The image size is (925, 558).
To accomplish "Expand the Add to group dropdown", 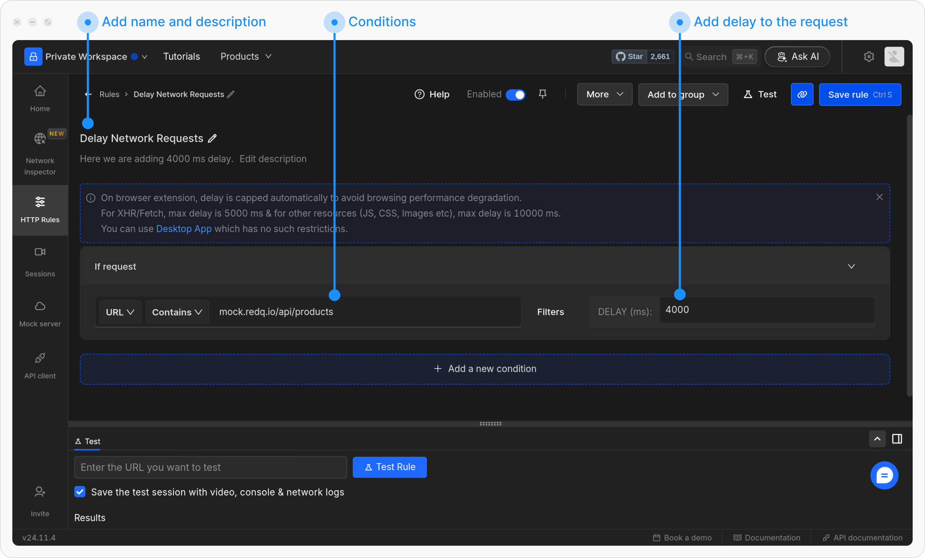I will tap(683, 94).
